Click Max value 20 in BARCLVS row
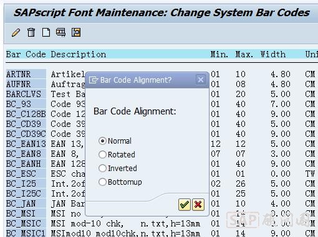The height and width of the screenshot is (237, 318). pyautogui.click(x=241, y=94)
